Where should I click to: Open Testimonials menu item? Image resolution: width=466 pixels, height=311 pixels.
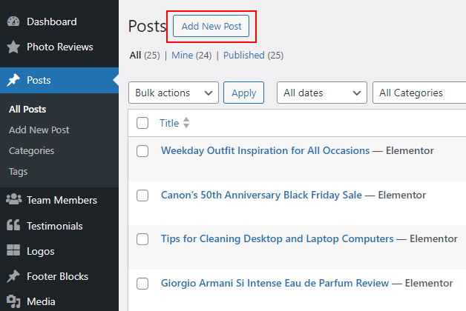55,226
